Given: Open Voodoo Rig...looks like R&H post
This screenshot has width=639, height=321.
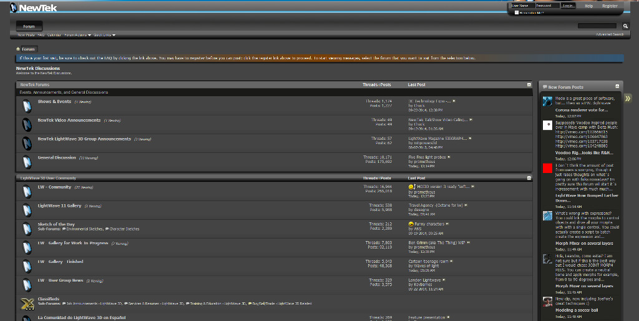Looking at the screenshot, I should tap(584, 153).
